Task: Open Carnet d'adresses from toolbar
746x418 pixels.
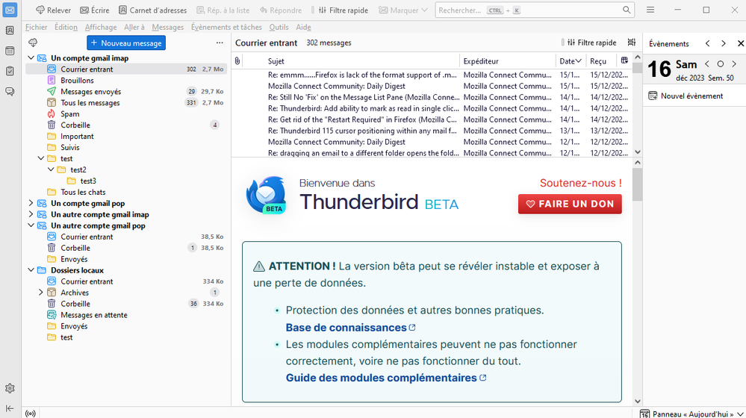Action: click(x=153, y=10)
